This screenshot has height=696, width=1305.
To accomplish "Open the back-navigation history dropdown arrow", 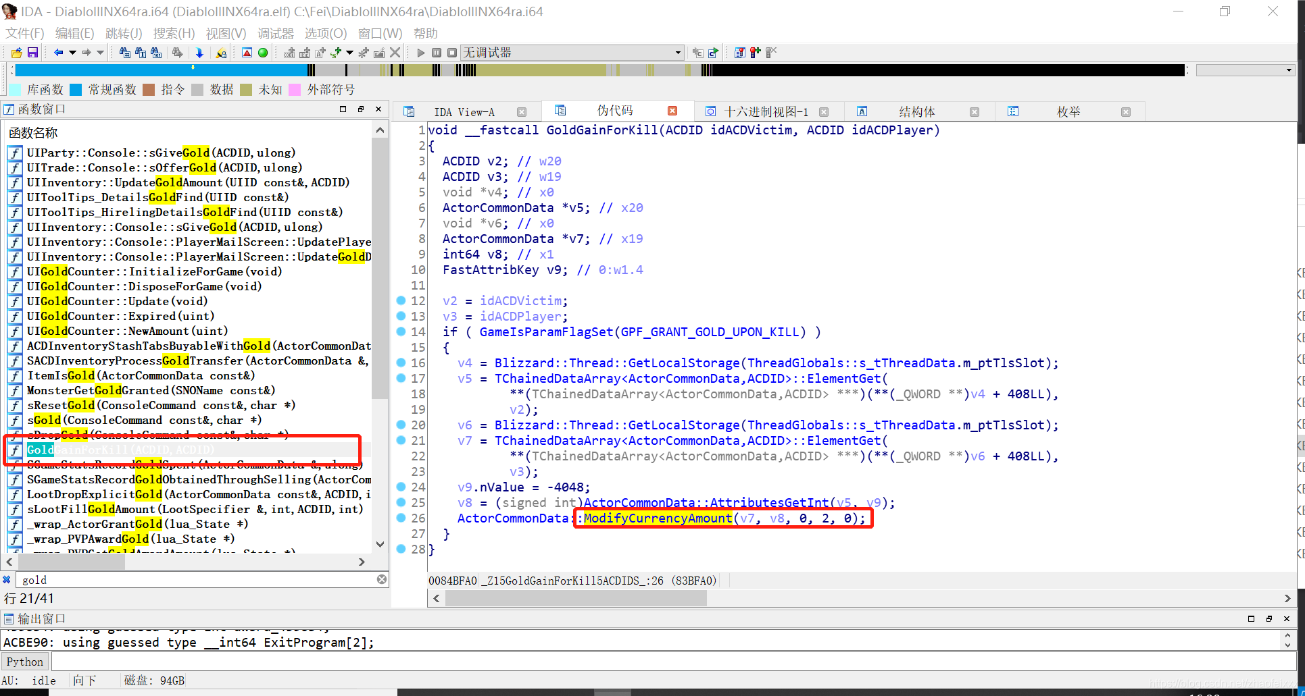I will click(x=72, y=53).
